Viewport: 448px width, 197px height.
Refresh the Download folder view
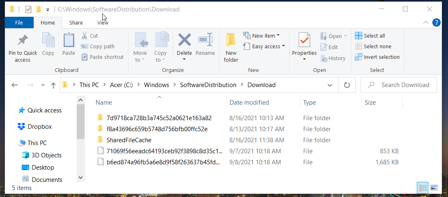pos(347,85)
